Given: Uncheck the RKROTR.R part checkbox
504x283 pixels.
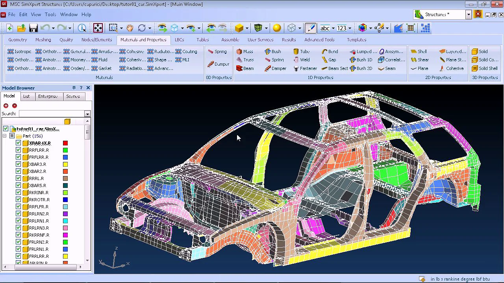Looking at the screenshot, I should (18, 200).
